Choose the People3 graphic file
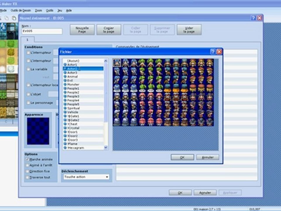Viewport: 281px width, 211px height. click(x=83, y=96)
